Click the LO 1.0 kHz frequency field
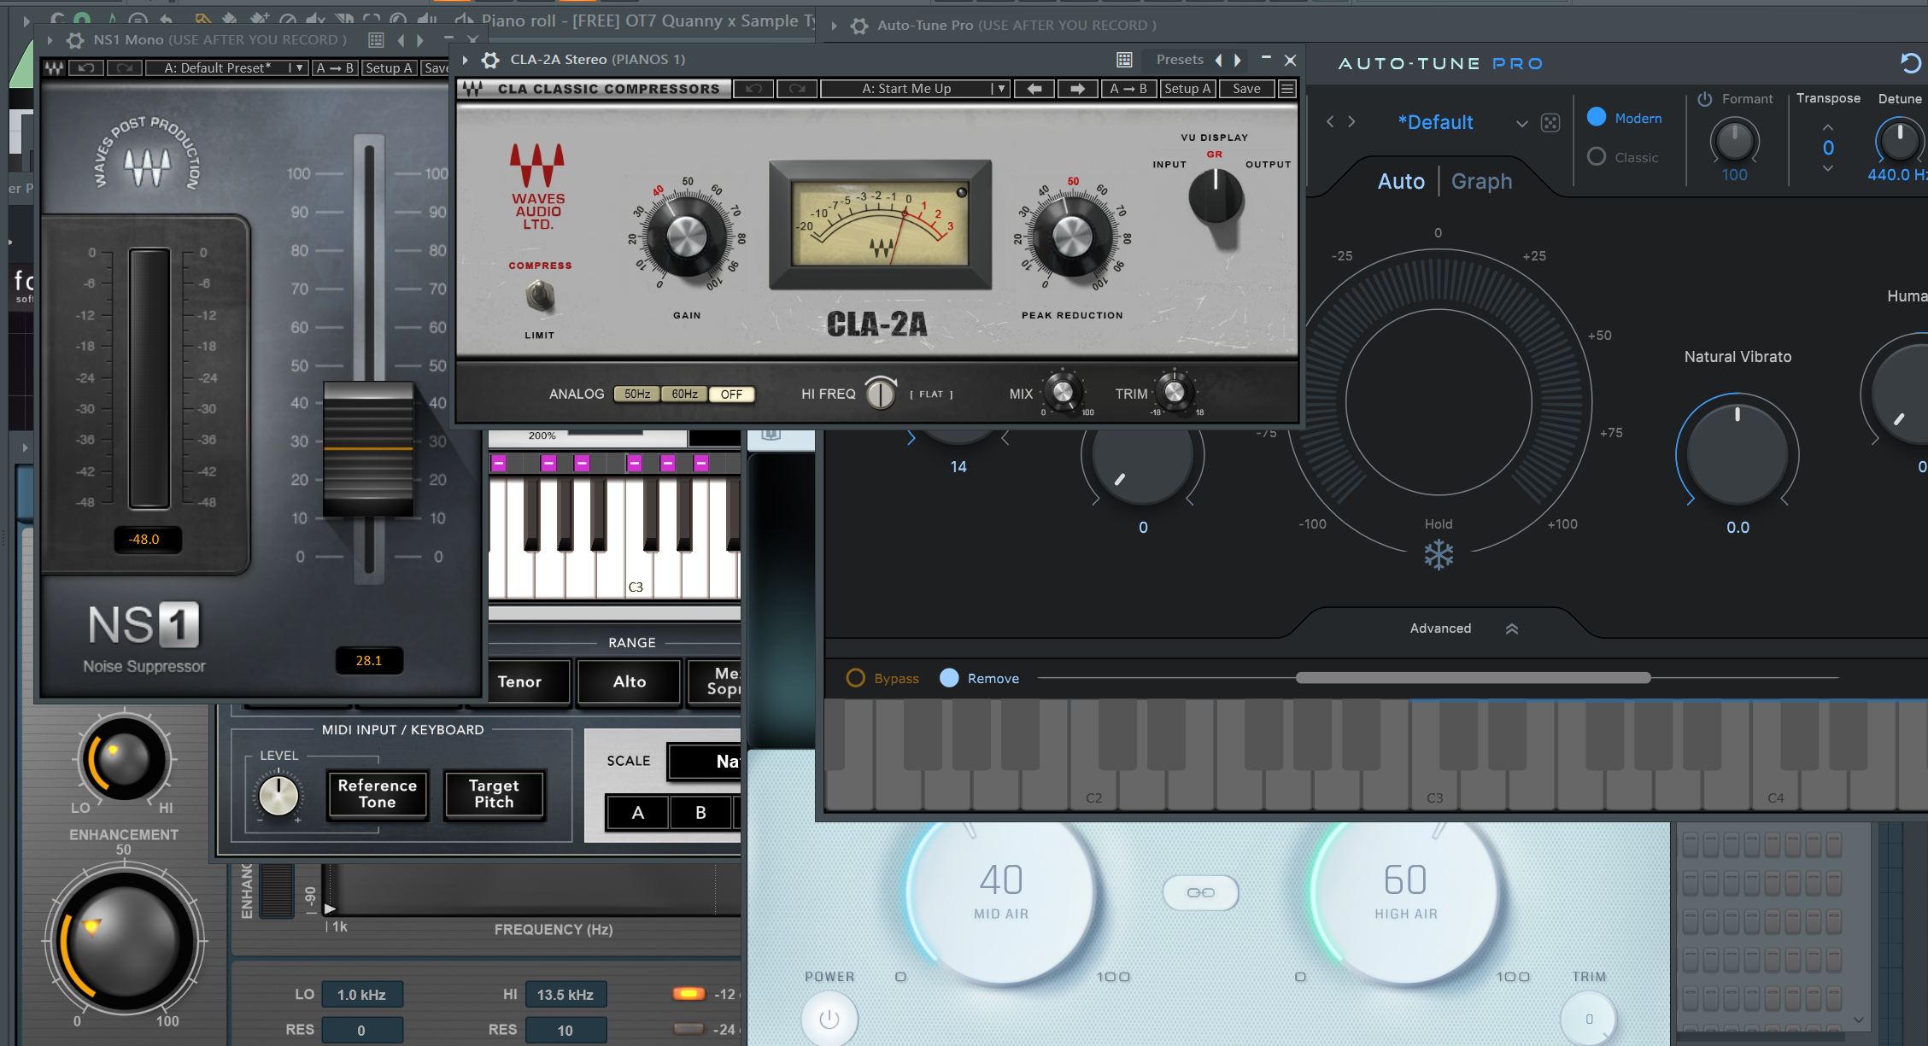The height and width of the screenshot is (1046, 1928). coord(361,995)
